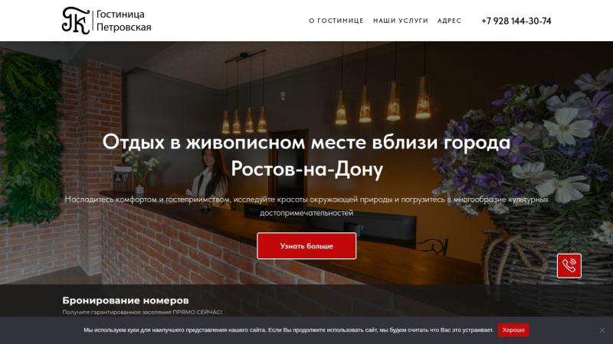Open the О ГОСТИНИЦЕ menu item

point(336,21)
